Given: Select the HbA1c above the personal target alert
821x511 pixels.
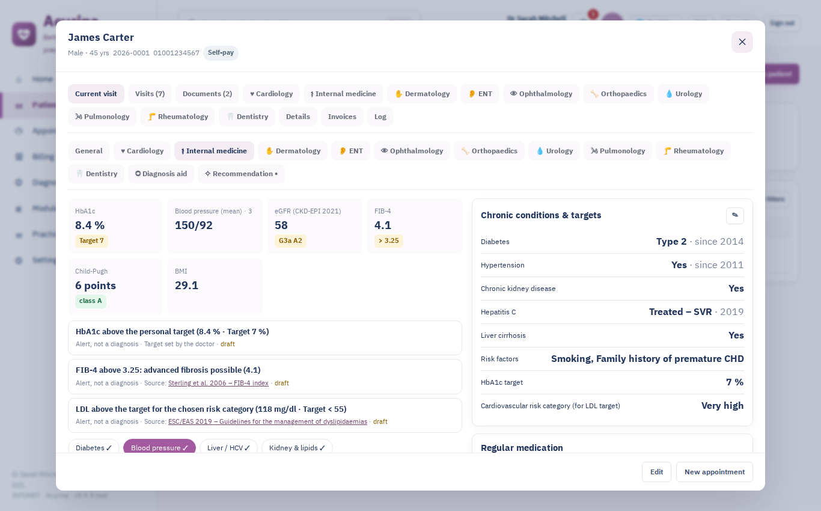Looking at the screenshot, I should [x=265, y=338].
